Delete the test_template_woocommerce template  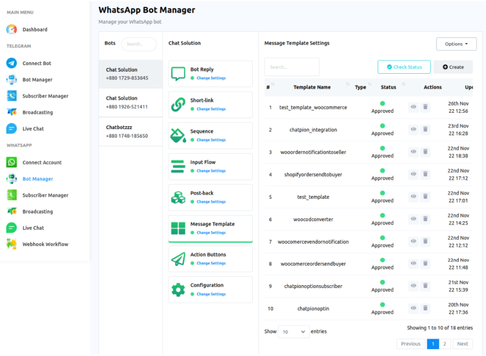point(425,107)
